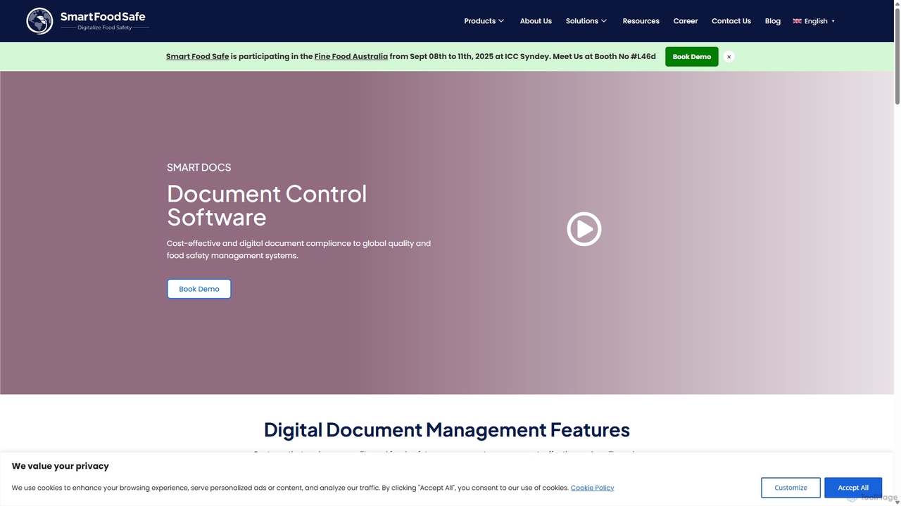Open the Cookie Policy link
The width and height of the screenshot is (901, 506).
[592, 488]
